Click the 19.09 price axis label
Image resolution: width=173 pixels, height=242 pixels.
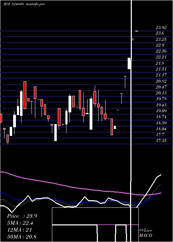point(161,111)
